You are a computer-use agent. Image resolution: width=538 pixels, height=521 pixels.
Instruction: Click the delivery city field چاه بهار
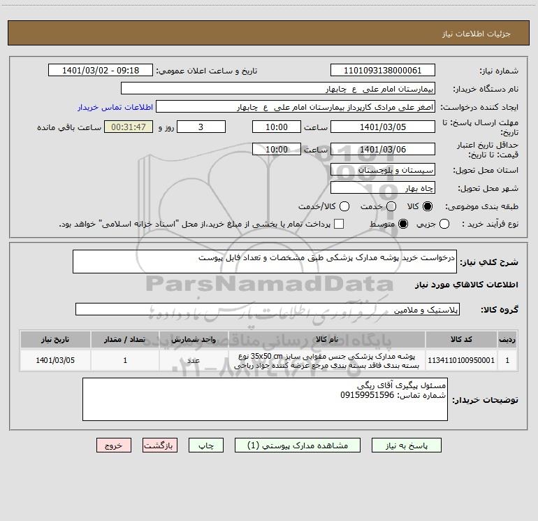pyautogui.click(x=383, y=187)
